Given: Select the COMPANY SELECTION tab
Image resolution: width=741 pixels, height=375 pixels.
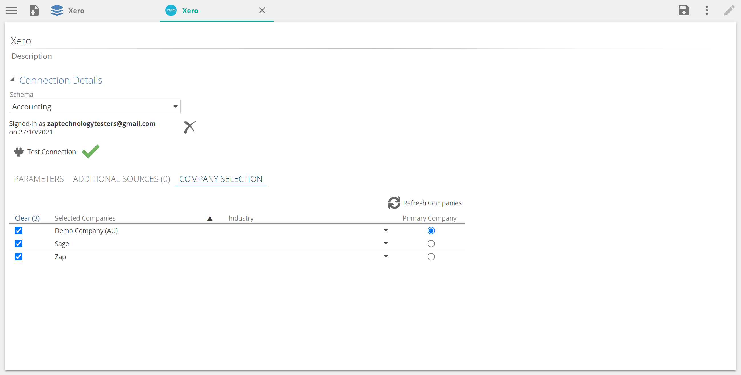Looking at the screenshot, I should tap(221, 179).
